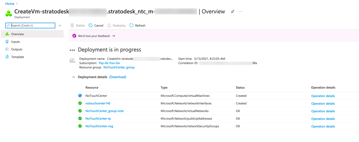Open Operation details for notouchcenter145

323,104
